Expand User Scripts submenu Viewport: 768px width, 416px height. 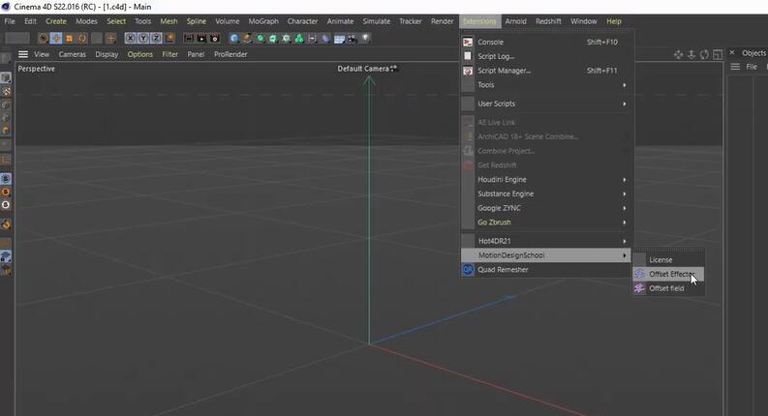547,104
